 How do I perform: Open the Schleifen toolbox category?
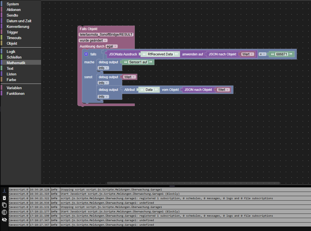[21, 57]
